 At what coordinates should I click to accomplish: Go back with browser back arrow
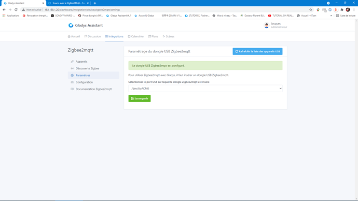[x=4, y=10]
